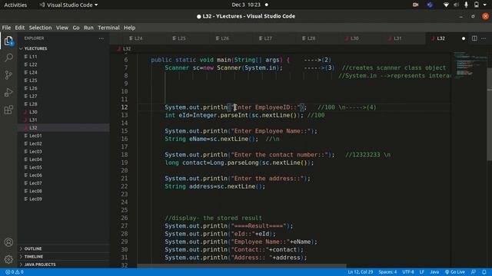Open the Go menu

[76, 28]
